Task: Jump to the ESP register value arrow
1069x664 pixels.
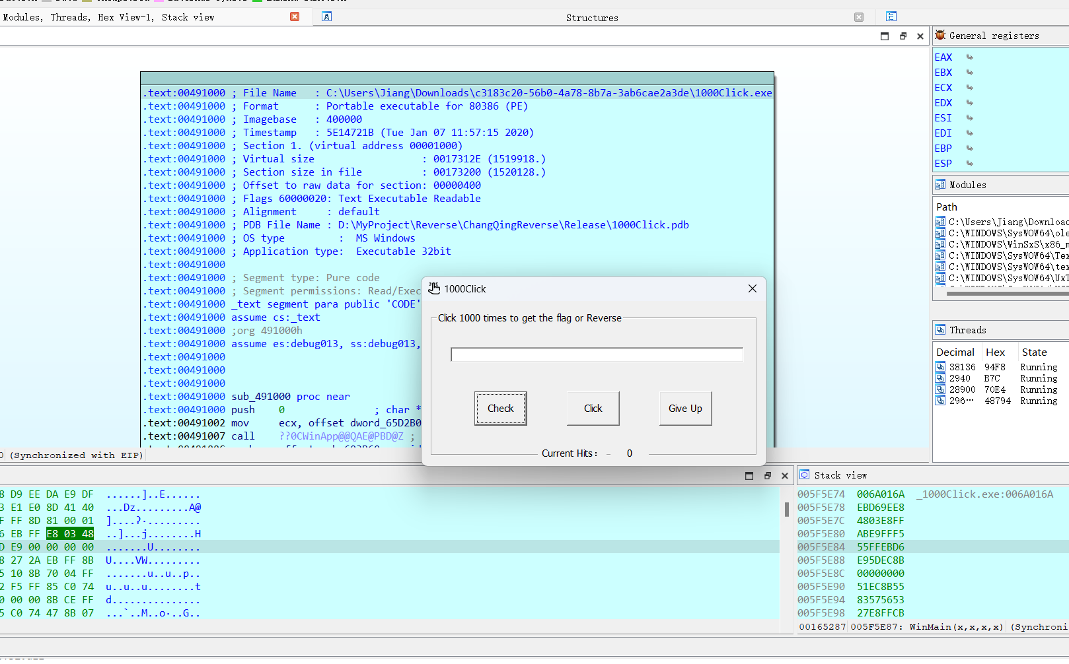Action: click(970, 164)
